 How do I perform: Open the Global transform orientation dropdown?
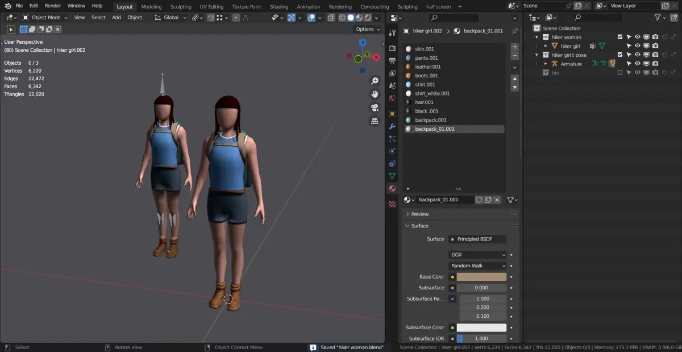171,18
